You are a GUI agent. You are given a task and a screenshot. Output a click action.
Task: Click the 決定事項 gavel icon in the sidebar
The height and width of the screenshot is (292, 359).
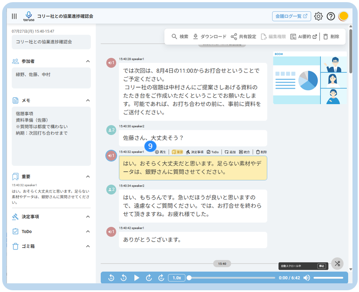(15, 217)
